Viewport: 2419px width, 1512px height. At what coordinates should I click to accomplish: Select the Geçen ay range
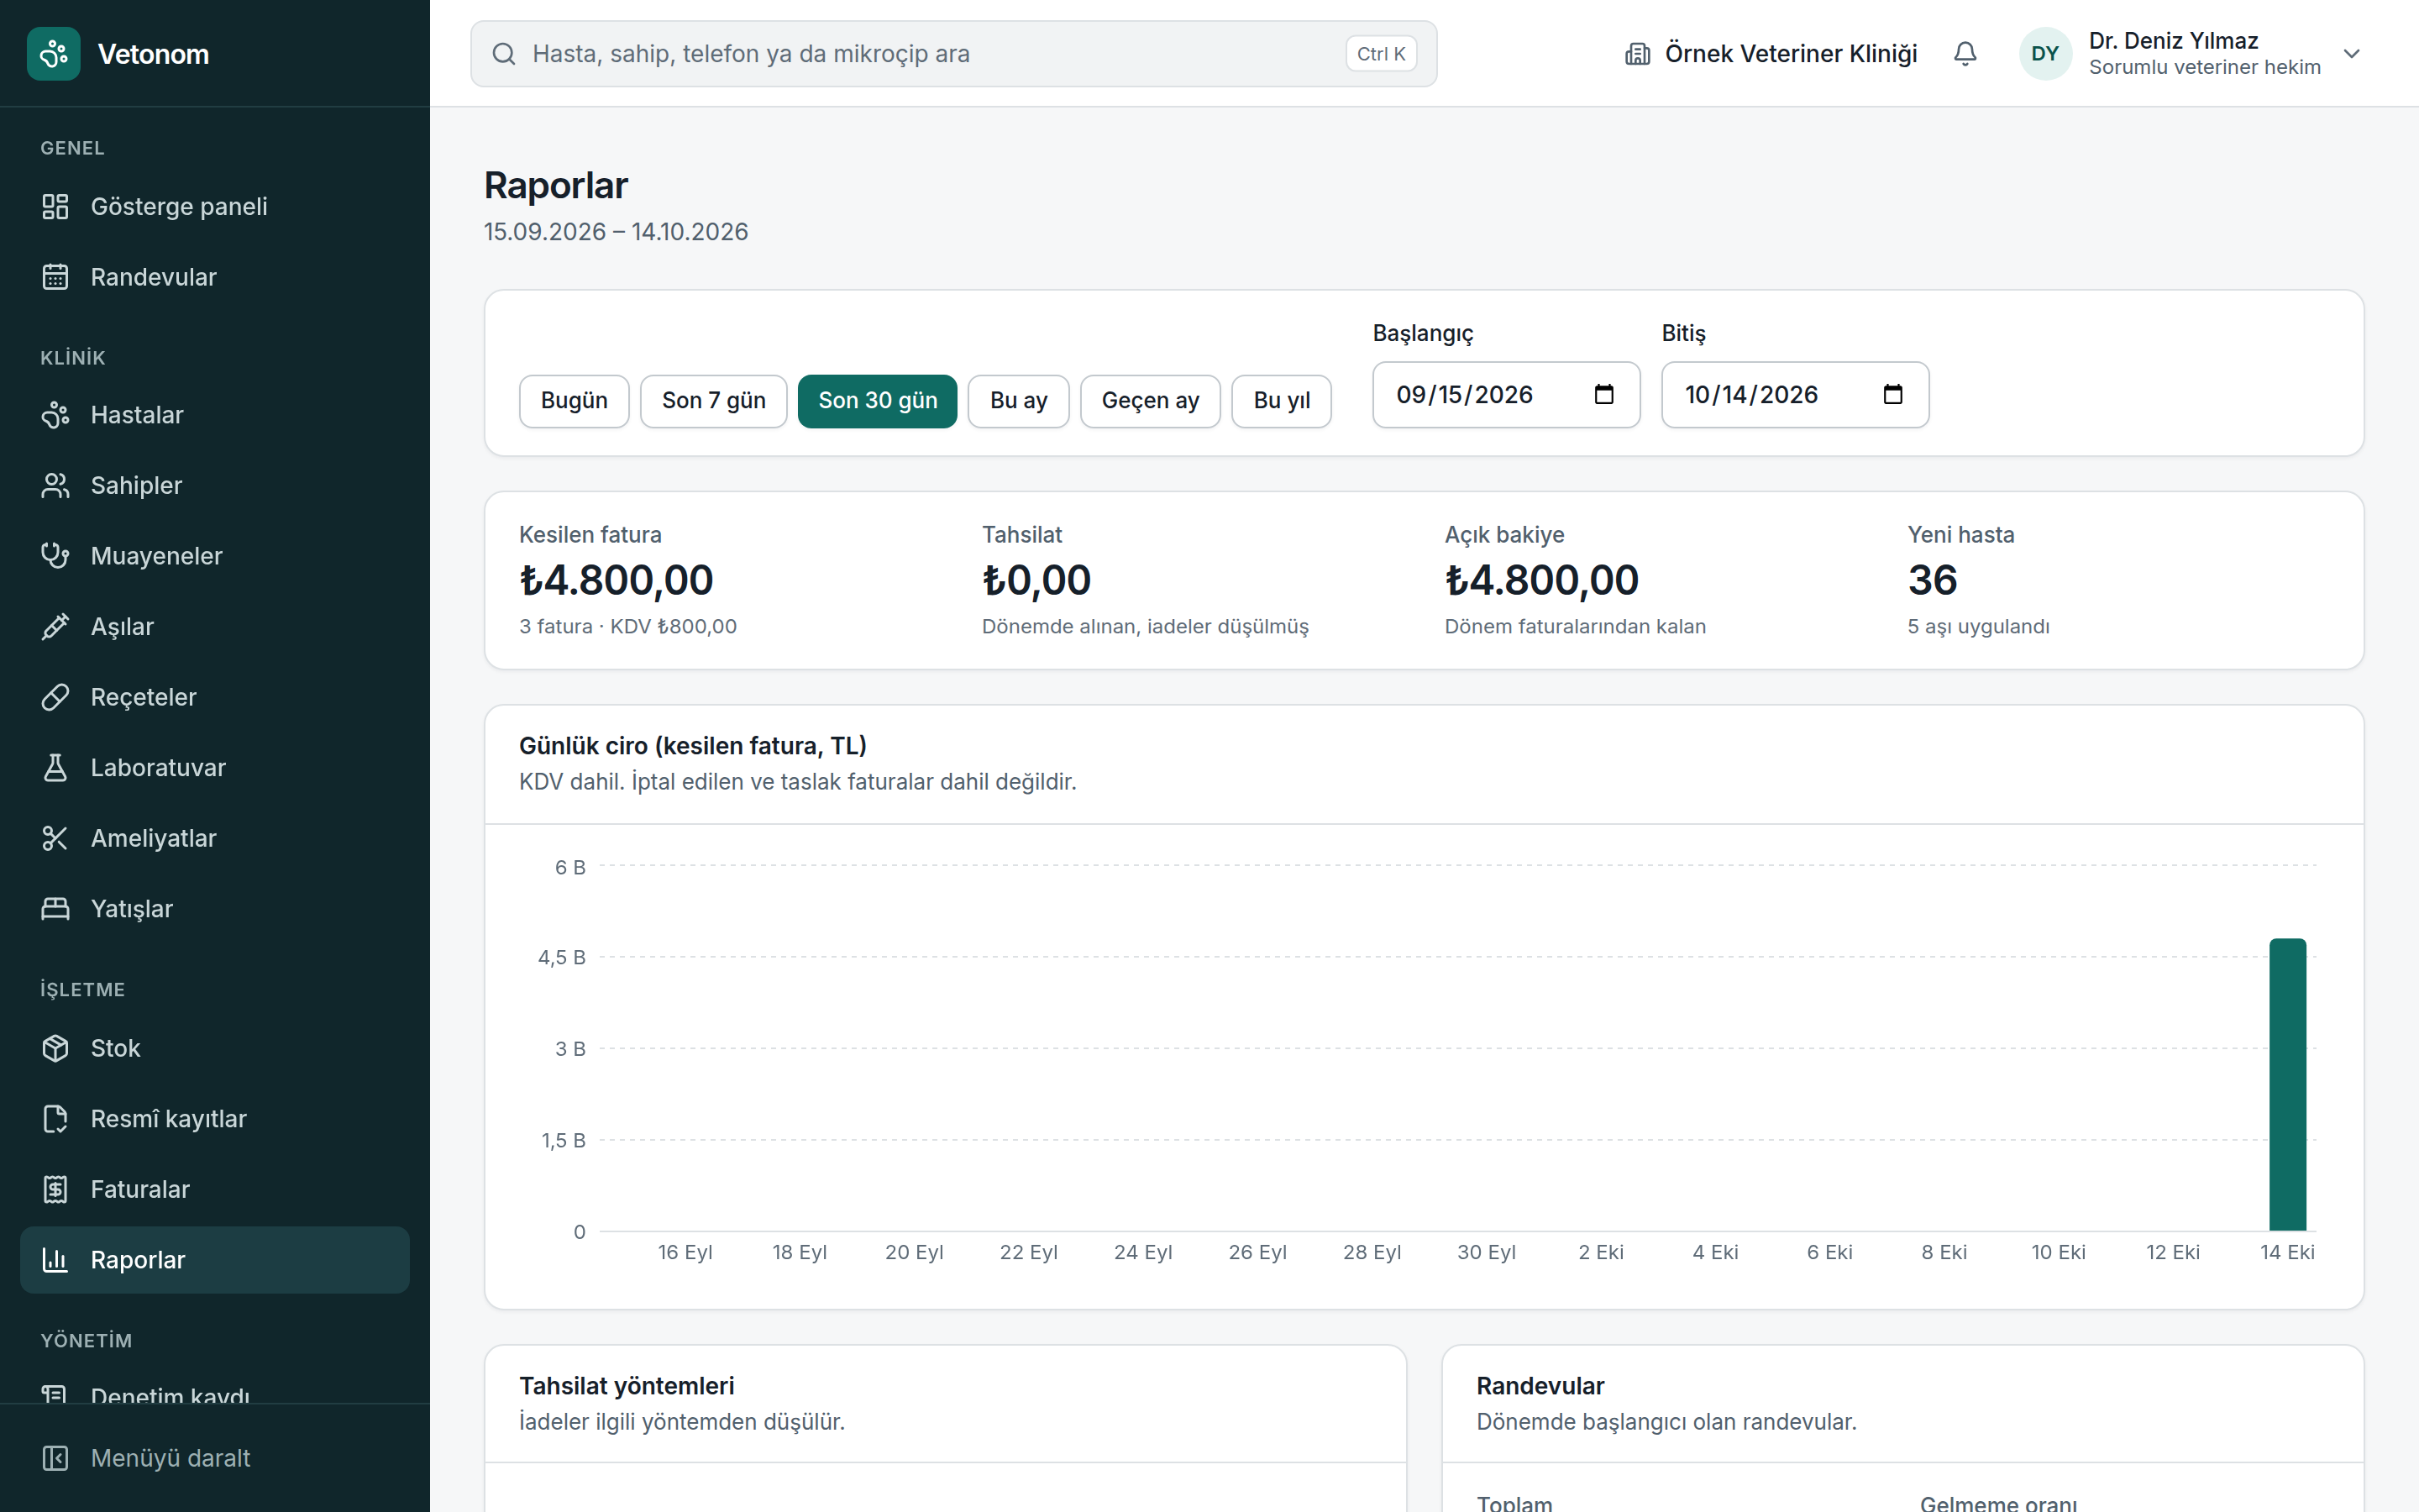click(x=1151, y=401)
